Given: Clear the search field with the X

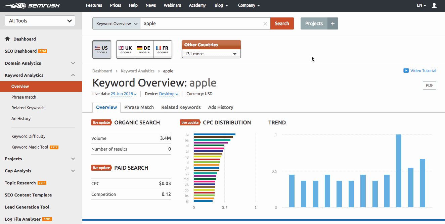Looking at the screenshot, I should [265, 24].
